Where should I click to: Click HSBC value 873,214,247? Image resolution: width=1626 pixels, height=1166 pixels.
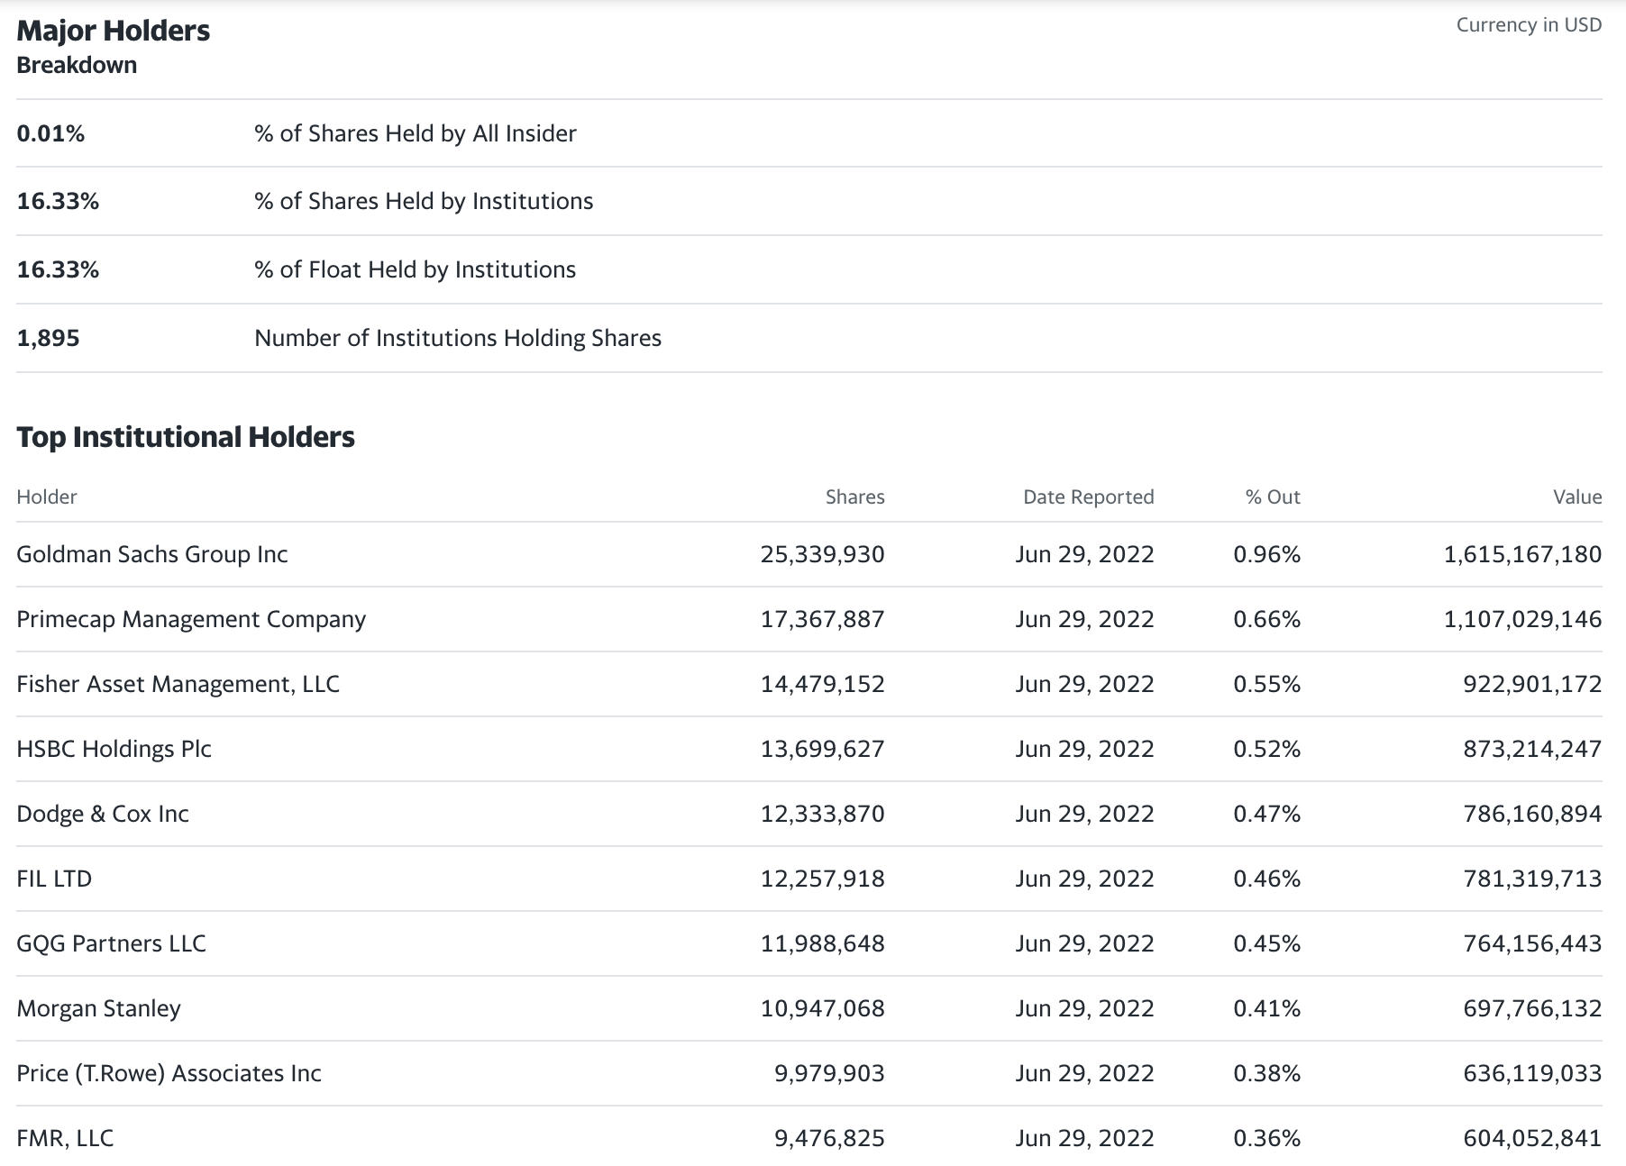point(1532,749)
